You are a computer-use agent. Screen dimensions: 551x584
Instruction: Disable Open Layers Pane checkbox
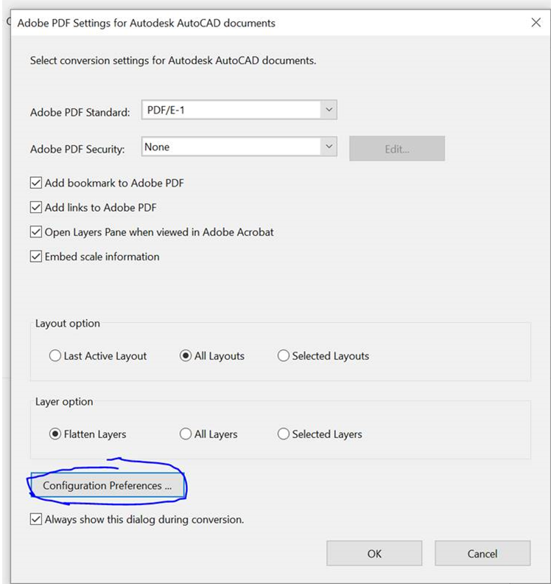point(36,232)
